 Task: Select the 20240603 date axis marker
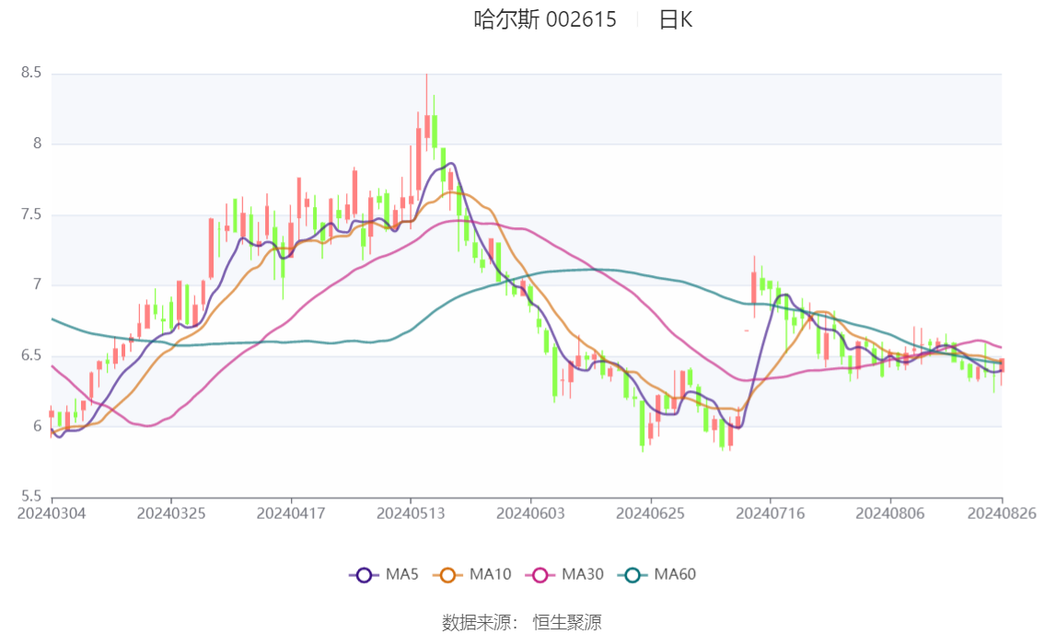pos(530,513)
